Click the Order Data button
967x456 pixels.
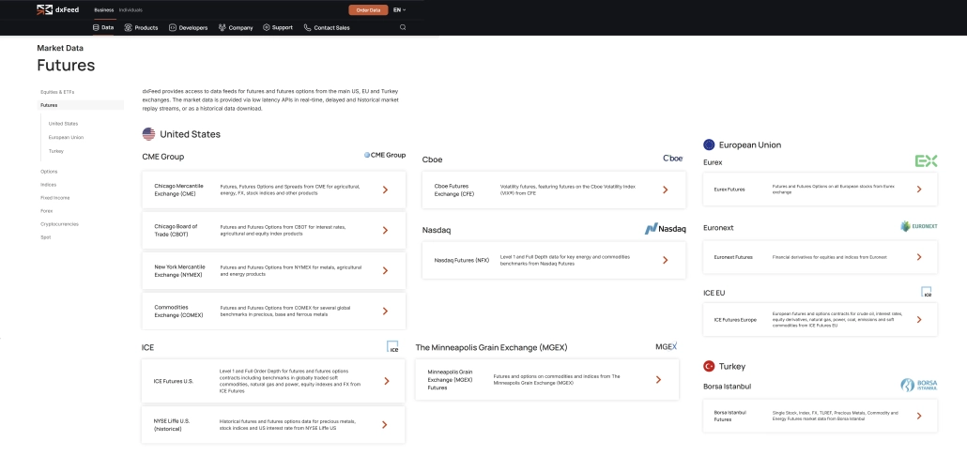pos(368,10)
